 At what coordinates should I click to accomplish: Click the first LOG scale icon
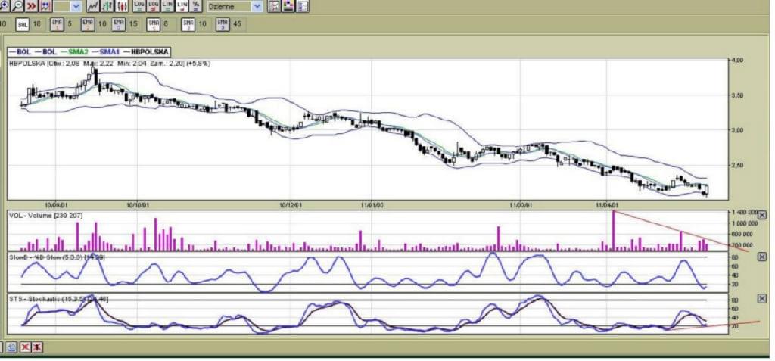point(139,6)
